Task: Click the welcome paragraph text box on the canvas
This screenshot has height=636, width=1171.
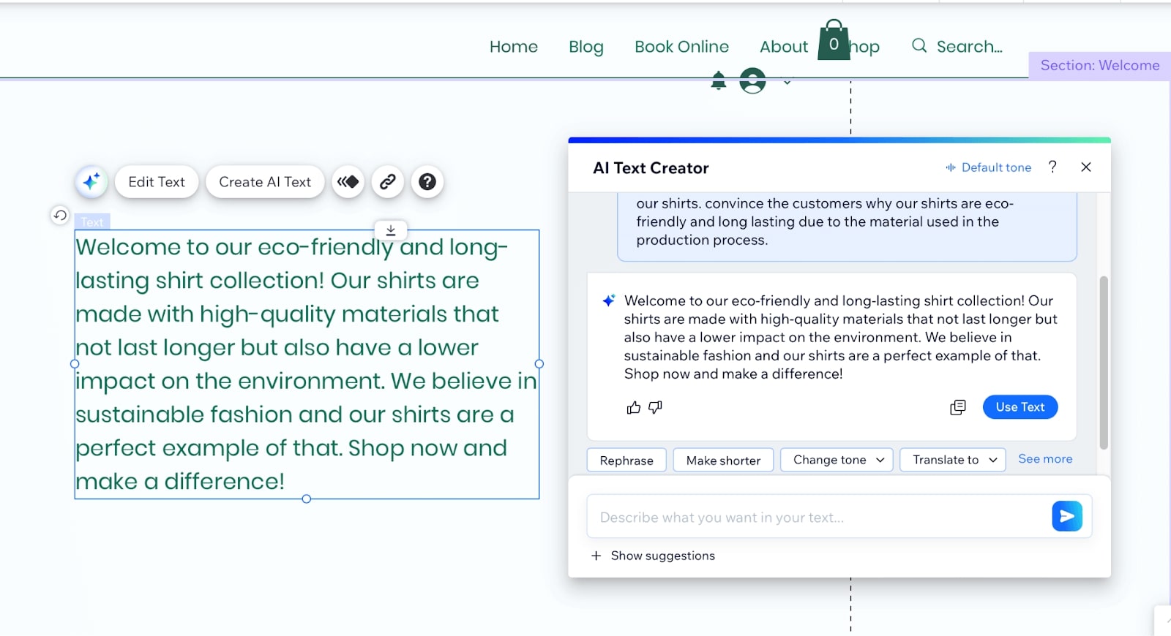Action: click(307, 364)
